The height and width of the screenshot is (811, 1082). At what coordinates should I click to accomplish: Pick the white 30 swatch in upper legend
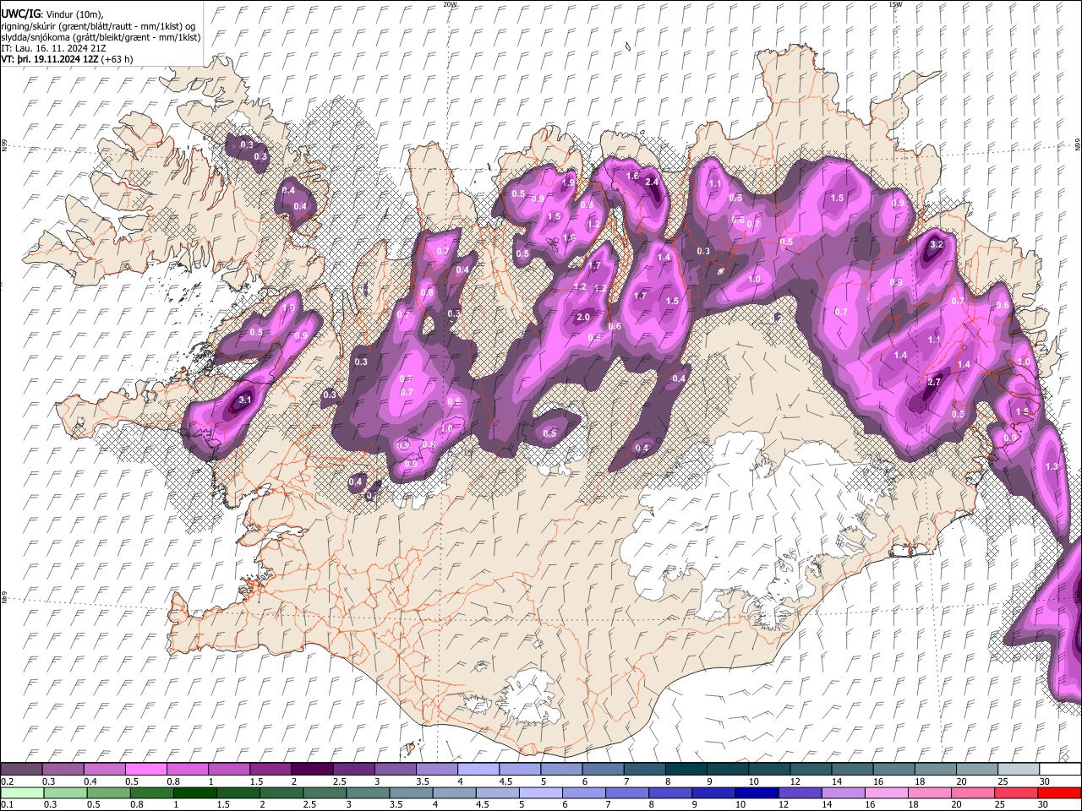(x=1060, y=769)
